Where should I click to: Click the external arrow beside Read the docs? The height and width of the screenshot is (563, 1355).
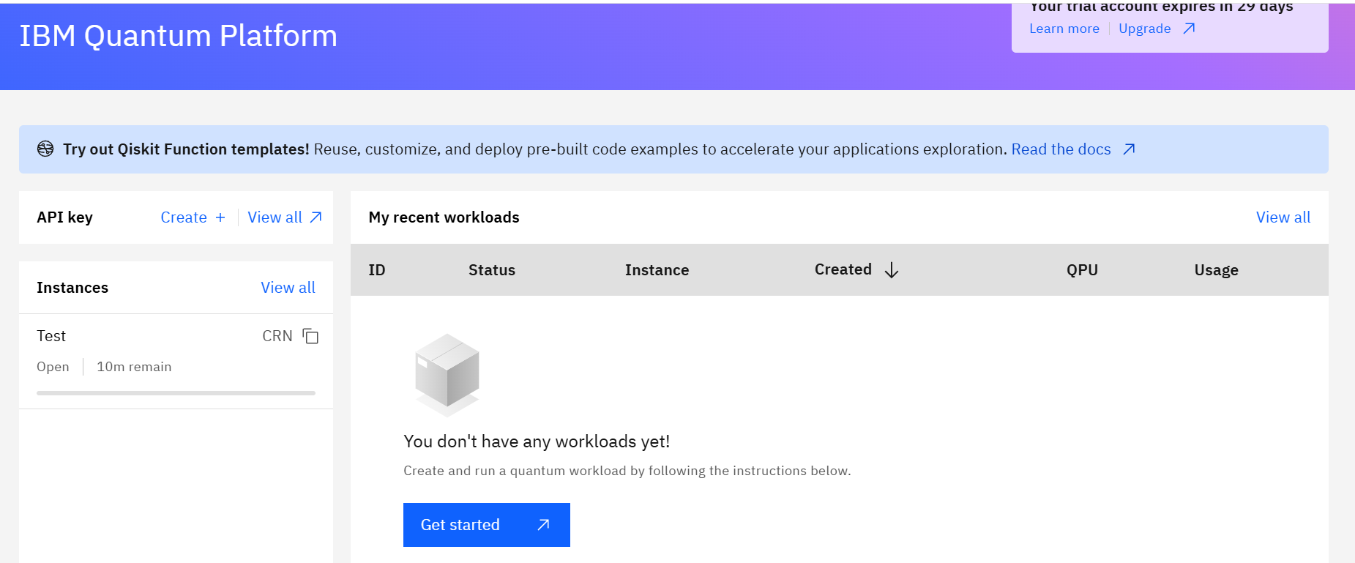[x=1129, y=149]
